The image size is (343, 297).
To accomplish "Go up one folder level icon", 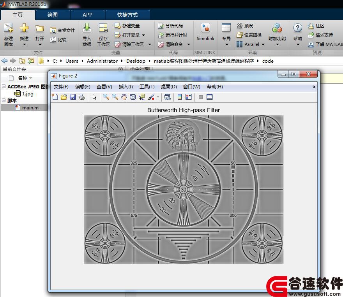I will [22, 61].
